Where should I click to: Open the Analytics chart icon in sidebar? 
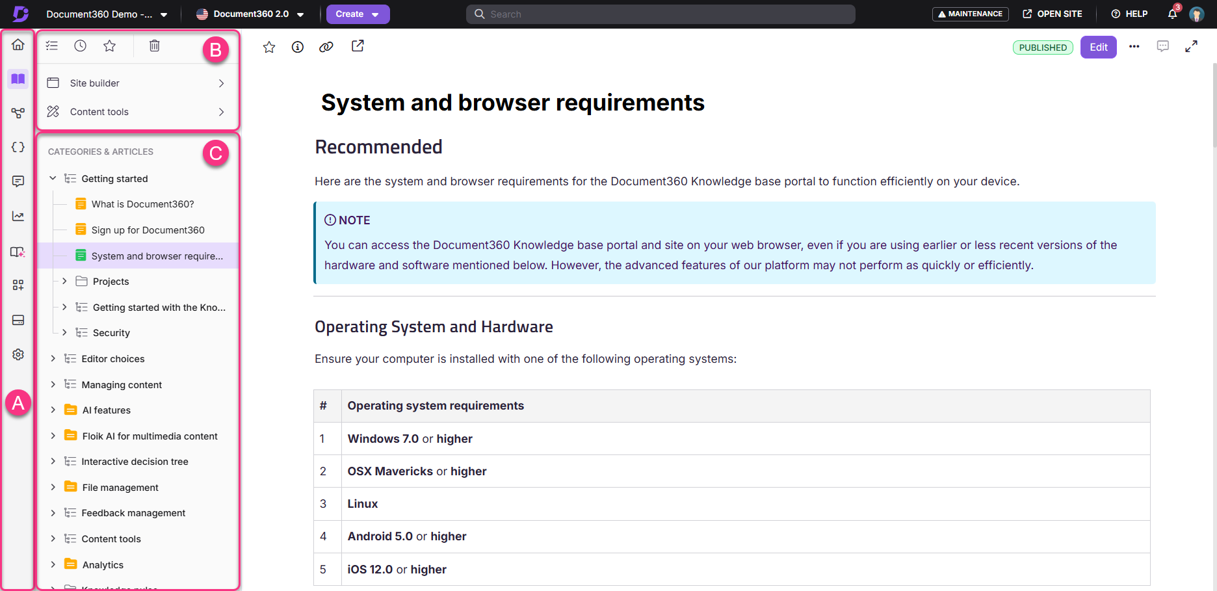18,216
